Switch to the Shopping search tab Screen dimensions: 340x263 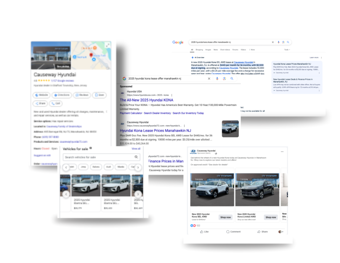199,50
